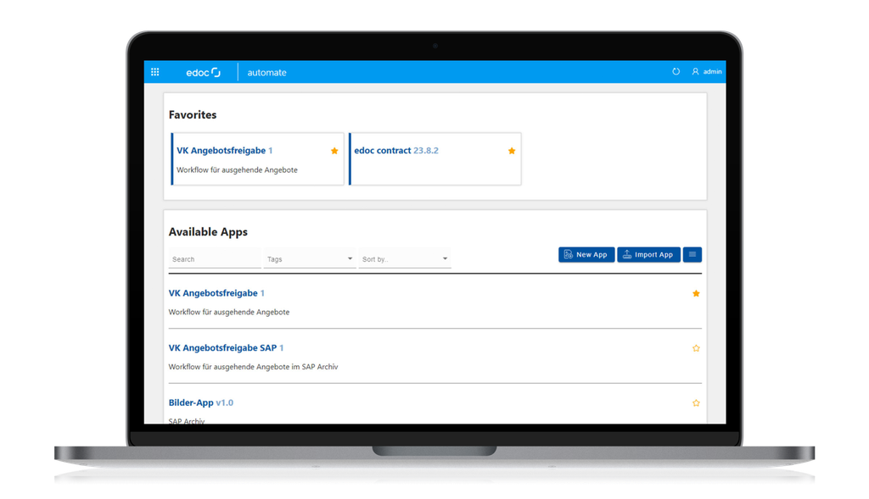The width and height of the screenshot is (869, 499).
Task: Favorite the Bilder-App row
Action: (696, 402)
